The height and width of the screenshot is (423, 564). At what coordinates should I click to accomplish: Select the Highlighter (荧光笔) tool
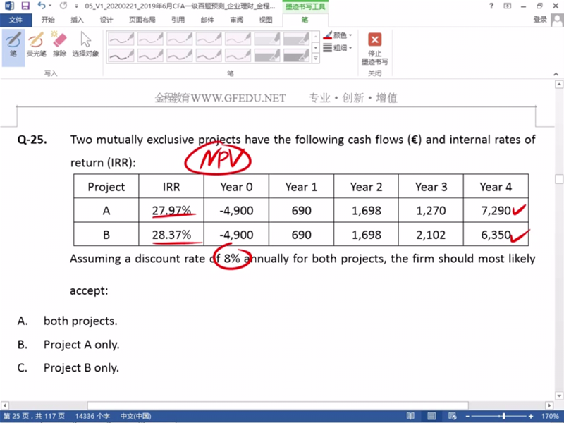[x=36, y=44]
